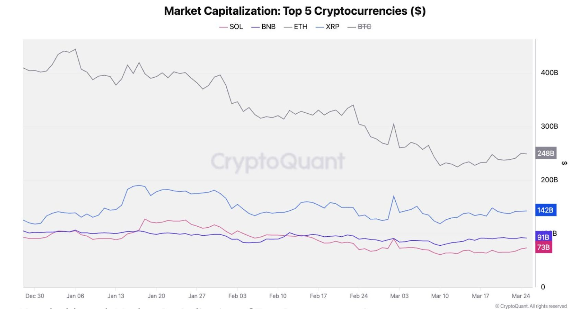Image resolution: width=575 pixels, height=309 pixels.
Task: Toggle SOL series in legend
Action: pyautogui.click(x=231, y=27)
